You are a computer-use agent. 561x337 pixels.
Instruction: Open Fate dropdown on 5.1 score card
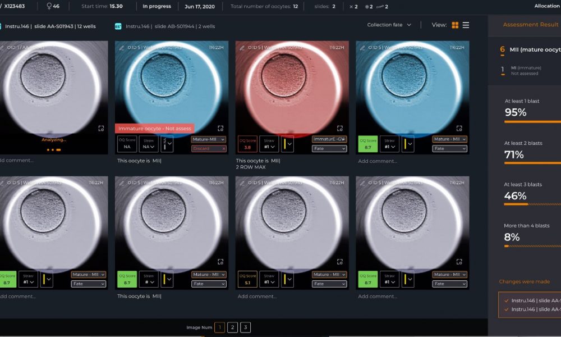click(x=329, y=284)
